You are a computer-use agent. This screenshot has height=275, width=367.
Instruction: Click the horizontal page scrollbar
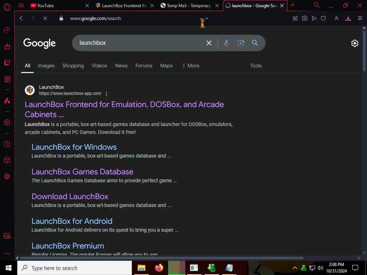click(162, 258)
